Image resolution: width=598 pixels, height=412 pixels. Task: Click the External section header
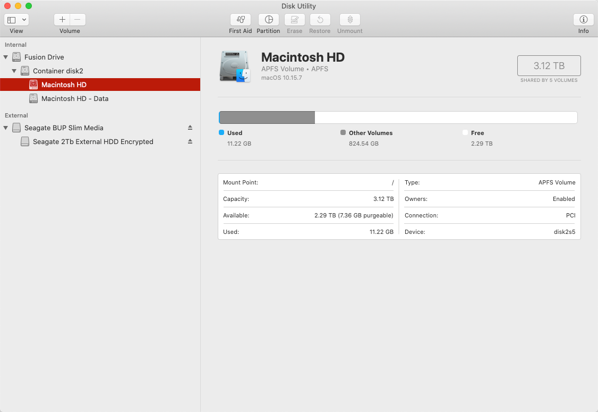pos(16,115)
